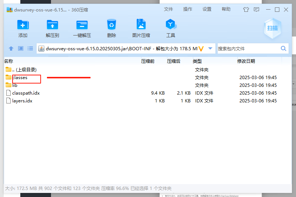296x197 pixels.
Task: Open the 设置 (Settings) menu
Action: point(207,9)
